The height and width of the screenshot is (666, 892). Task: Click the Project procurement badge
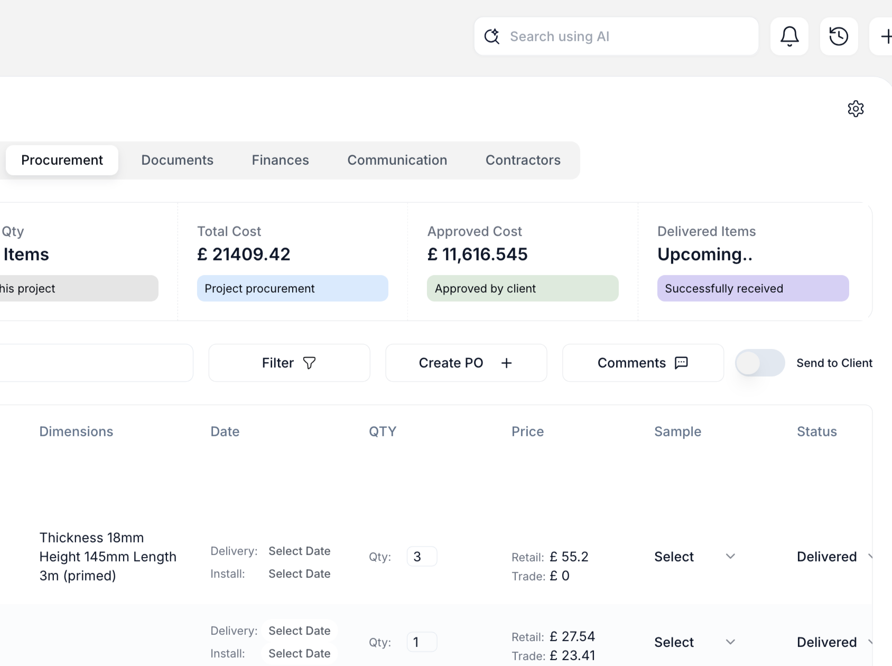point(292,288)
